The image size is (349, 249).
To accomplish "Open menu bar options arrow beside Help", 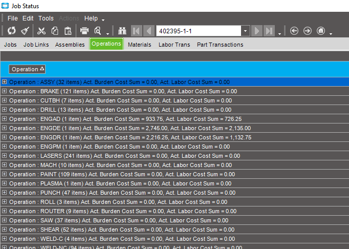I will 103,20.
